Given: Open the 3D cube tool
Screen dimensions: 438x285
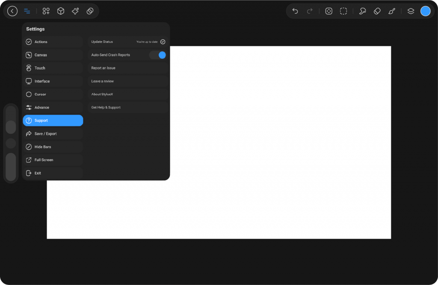Looking at the screenshot, I should coord(61,11).
